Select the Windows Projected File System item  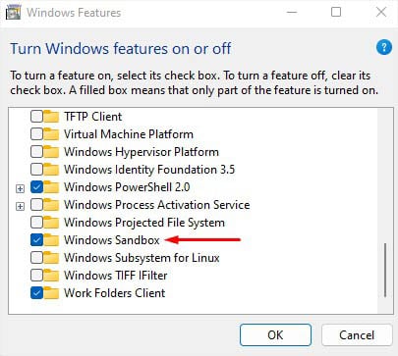144,223
